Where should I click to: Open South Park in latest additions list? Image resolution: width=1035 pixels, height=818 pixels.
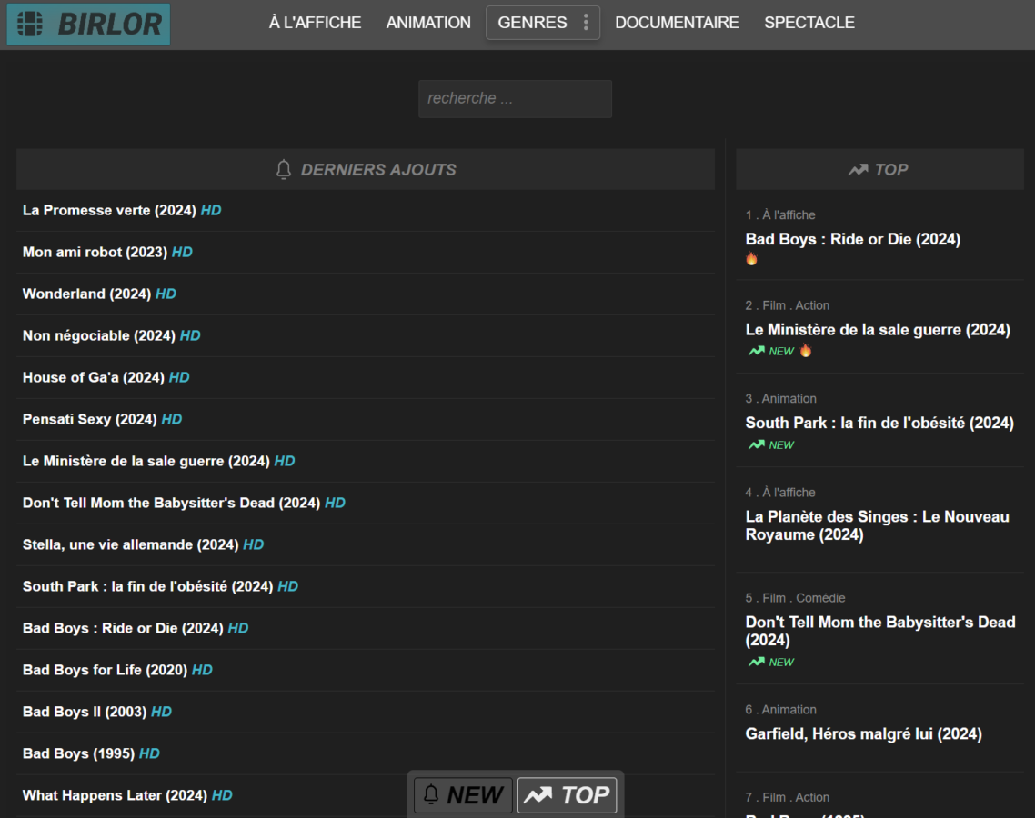[x=148, y=586]
